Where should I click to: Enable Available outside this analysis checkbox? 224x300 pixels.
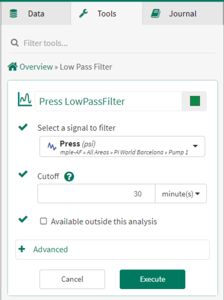point(44,221)
